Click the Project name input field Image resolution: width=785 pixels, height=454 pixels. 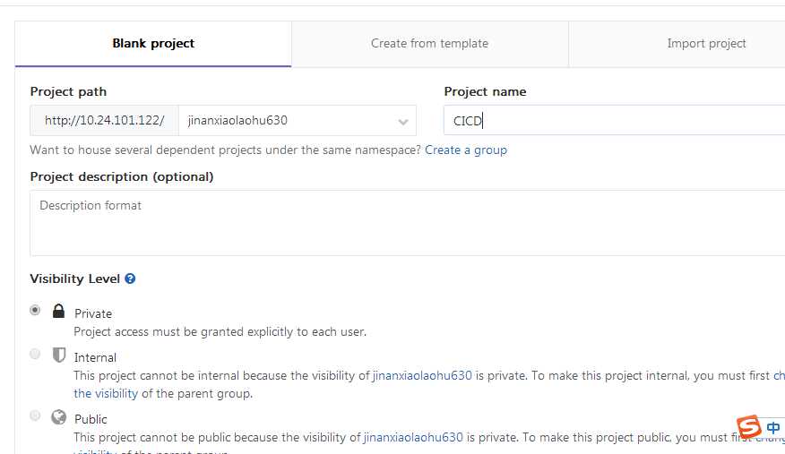coord(614,121)
